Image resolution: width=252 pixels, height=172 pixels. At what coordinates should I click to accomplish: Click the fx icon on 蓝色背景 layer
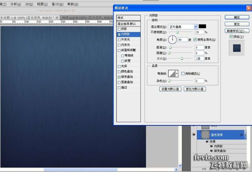[241, 135]
